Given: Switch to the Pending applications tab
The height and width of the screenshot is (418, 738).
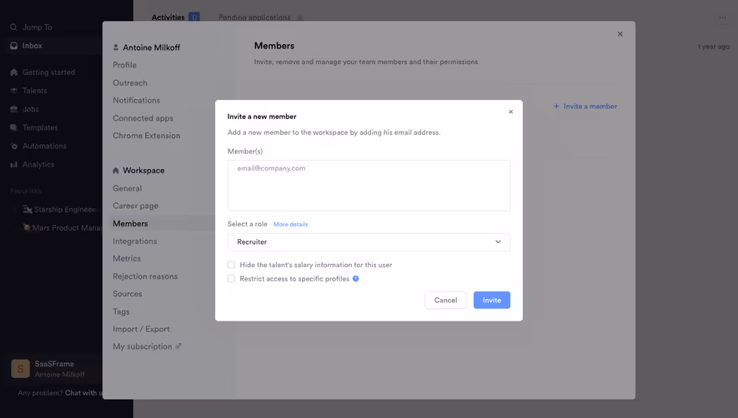Looking at the screenshot, I should click(254, 17).
